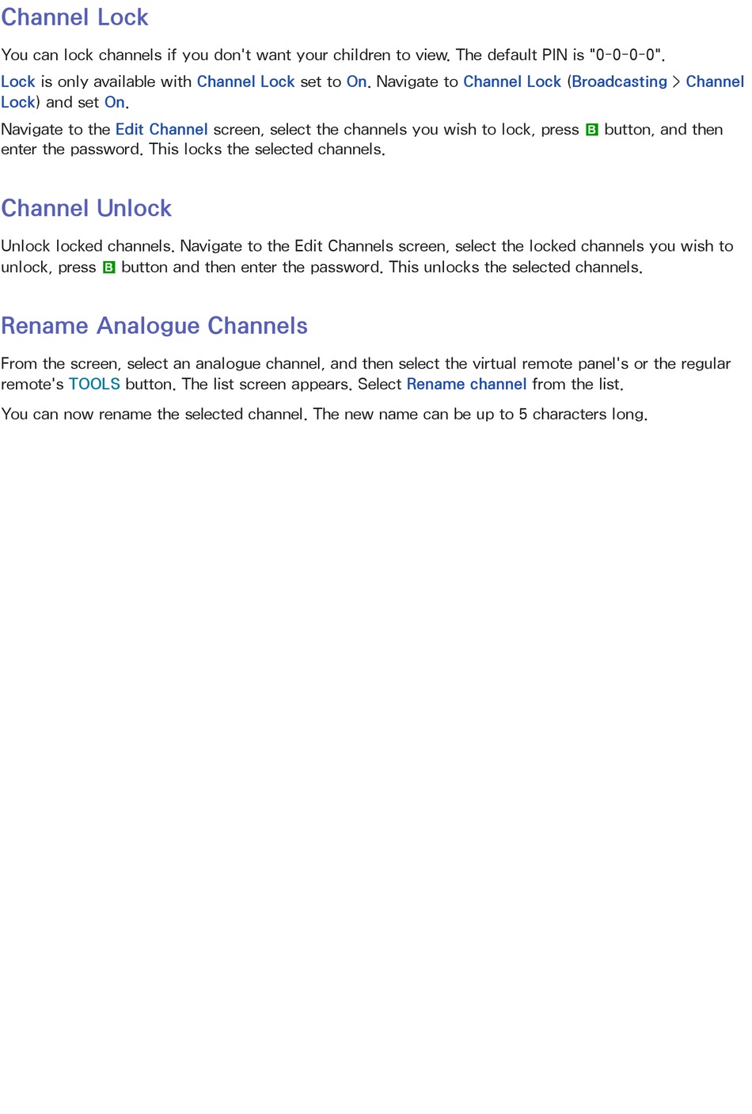The width and height of the screenshot is (752, 1114).
Task: Click the Channel Unlock heading
Action: [x=86, y=208]
